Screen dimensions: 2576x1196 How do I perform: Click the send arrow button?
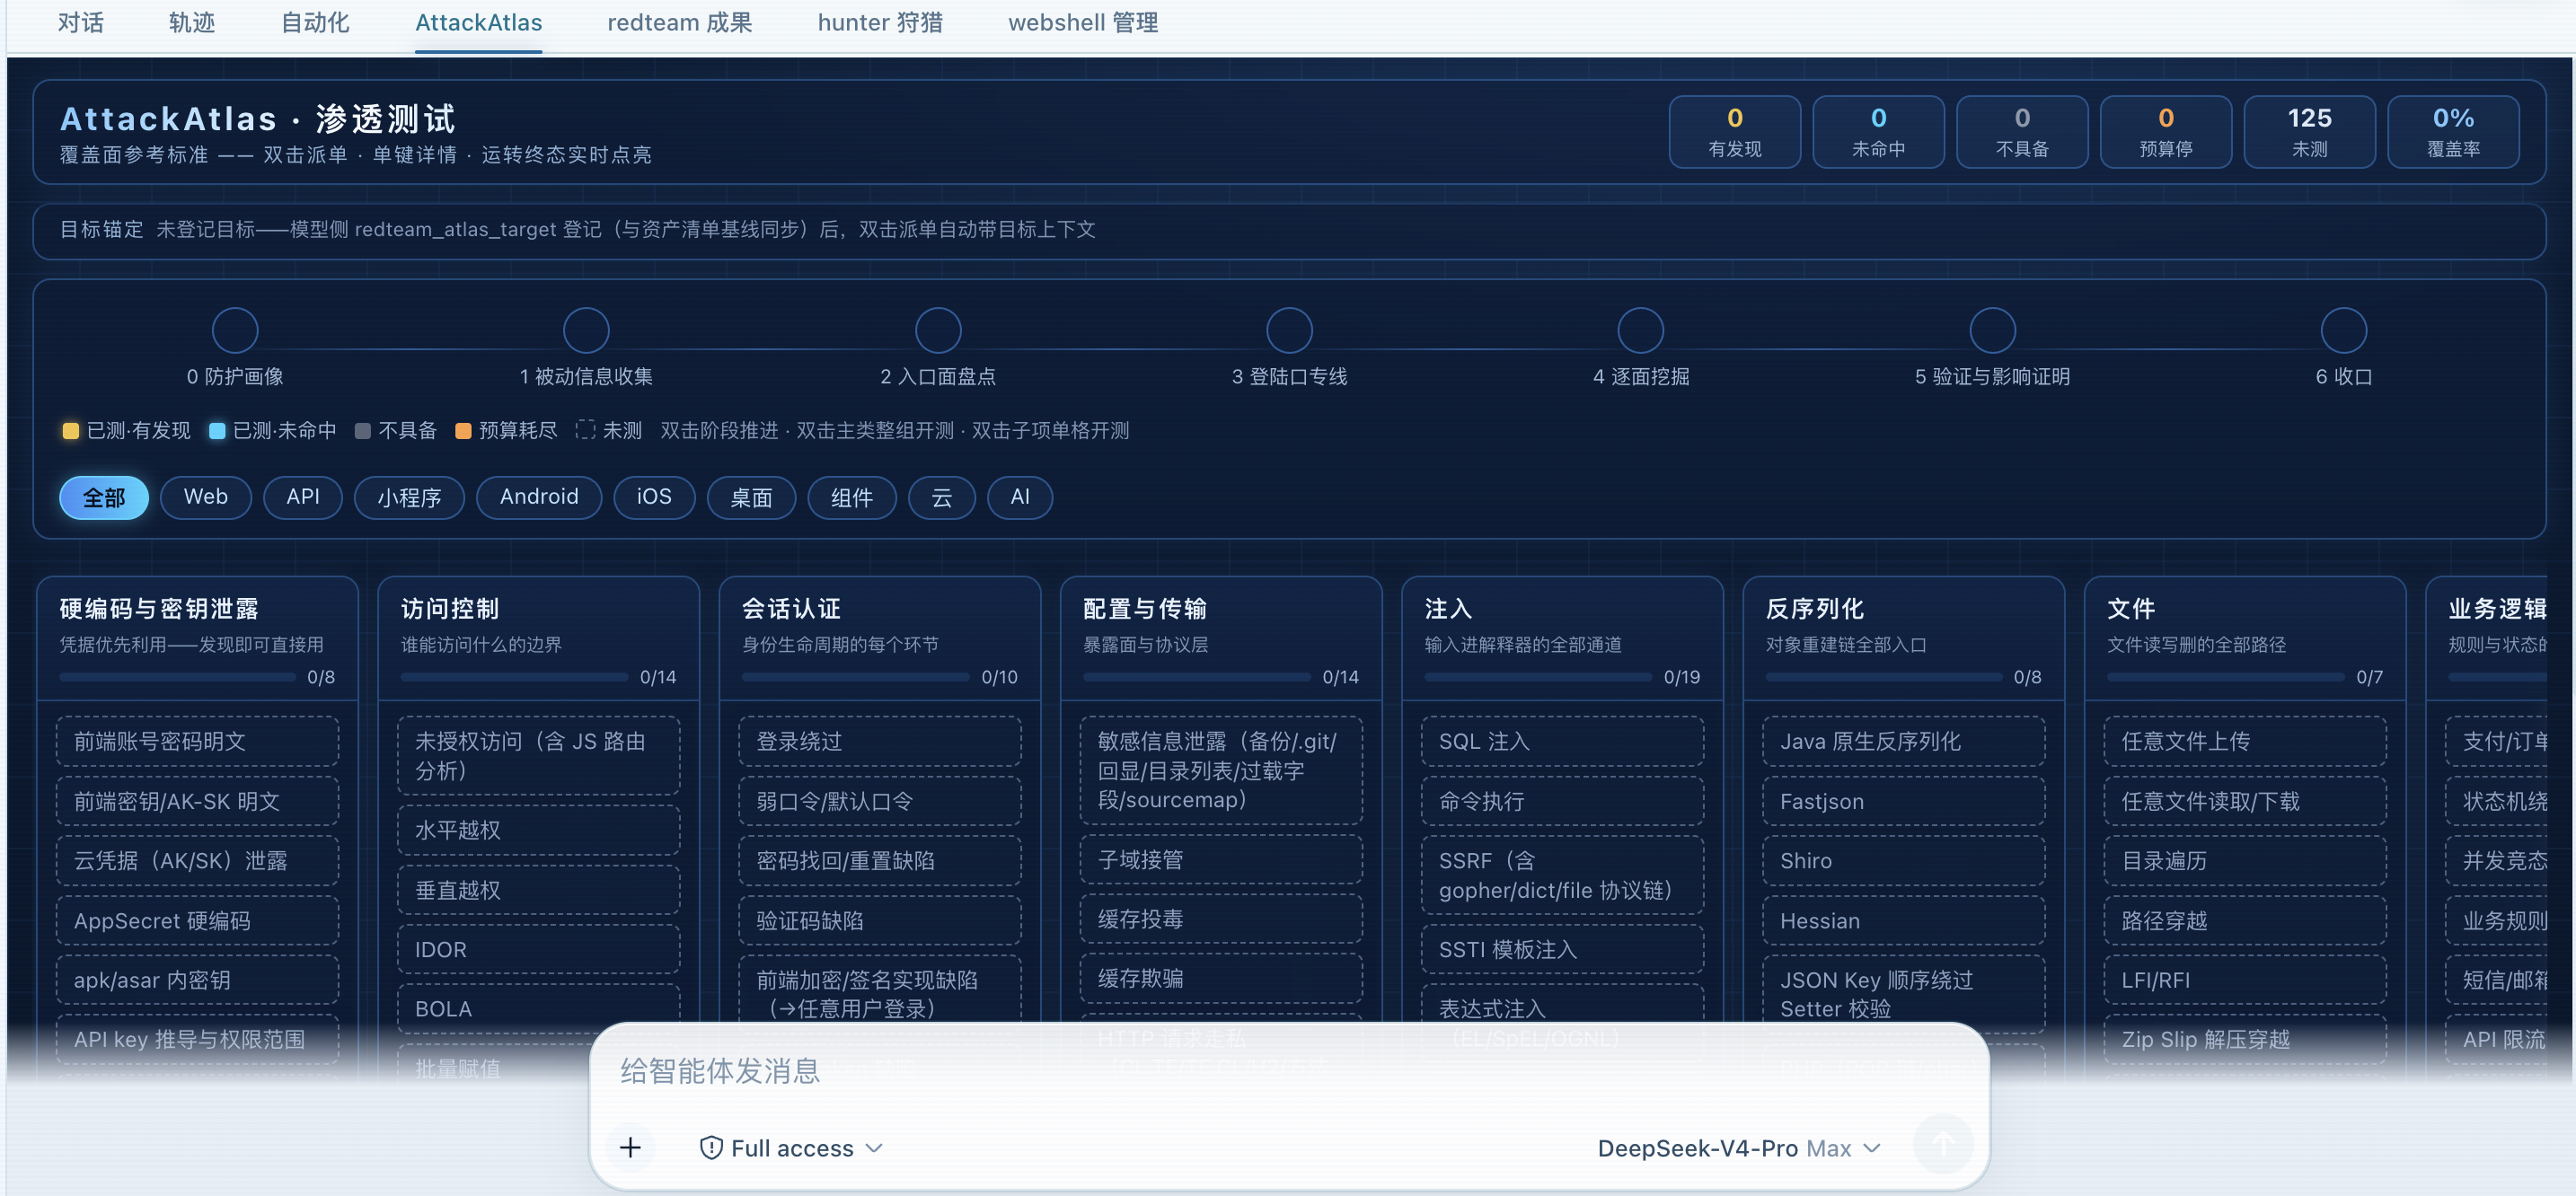click(1942, 1143)
